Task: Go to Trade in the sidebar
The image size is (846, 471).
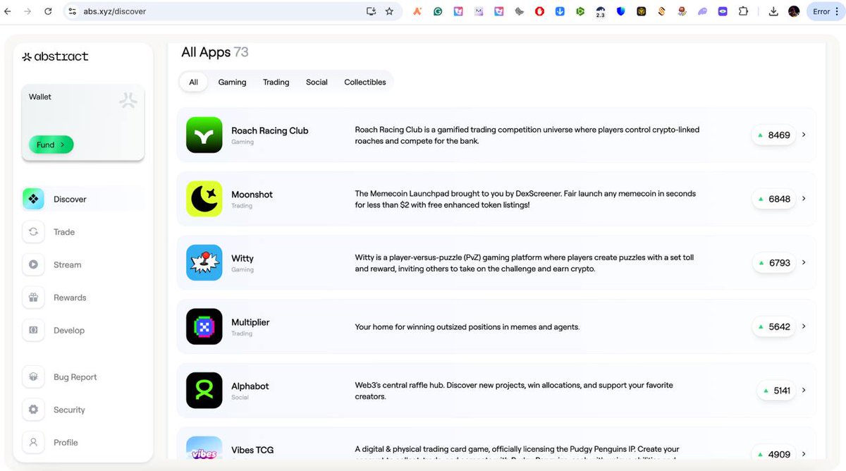Action: tap(83, 232)
